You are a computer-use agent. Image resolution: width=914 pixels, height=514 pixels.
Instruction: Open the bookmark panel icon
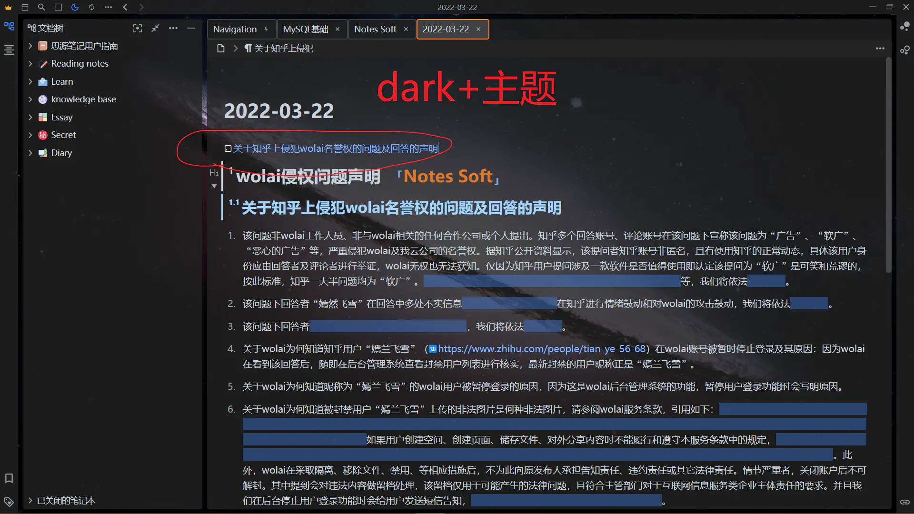[x=9, y=478]
